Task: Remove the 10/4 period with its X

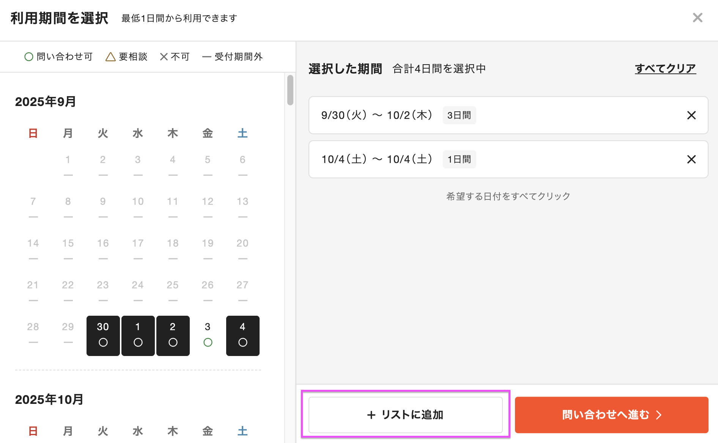Action: [691, 159]
